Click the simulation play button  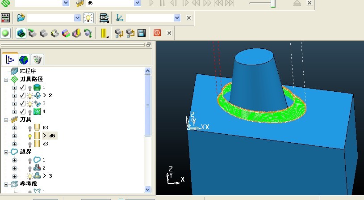(151, 3)
